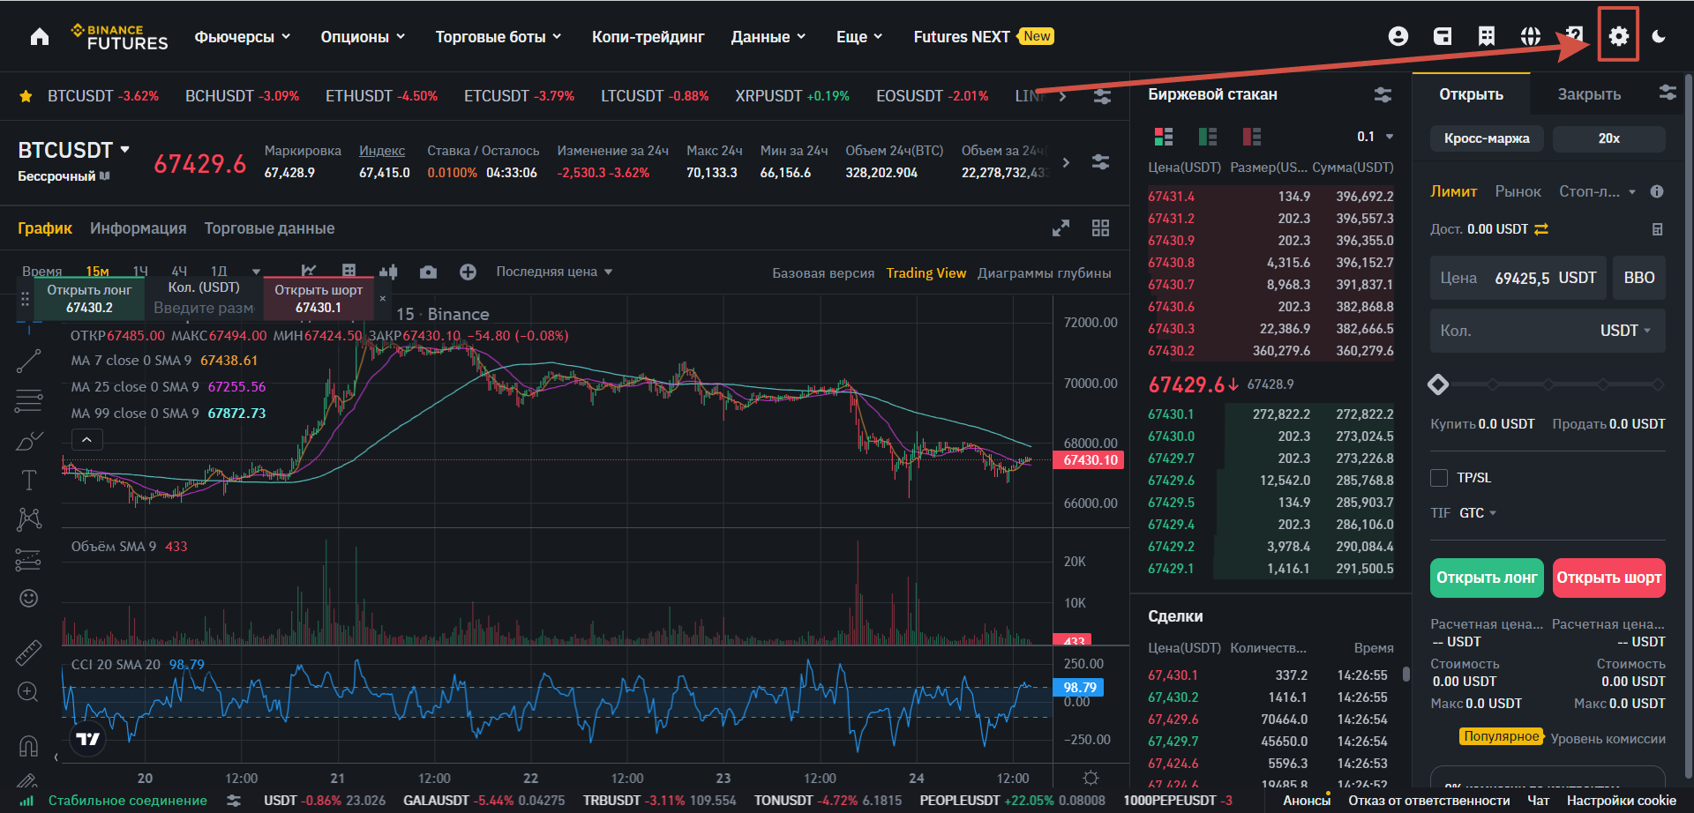Open the wallet icon
Image resolution: width=1694 pixels, height=813 pixels.
click(1443, 36)
